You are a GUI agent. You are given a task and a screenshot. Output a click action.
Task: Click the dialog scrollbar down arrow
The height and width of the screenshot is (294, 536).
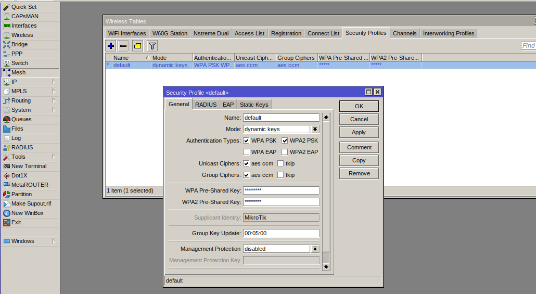coord(326,266)
